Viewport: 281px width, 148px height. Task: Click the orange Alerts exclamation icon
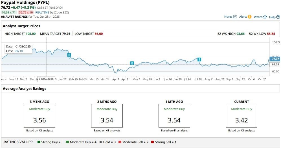250,17
